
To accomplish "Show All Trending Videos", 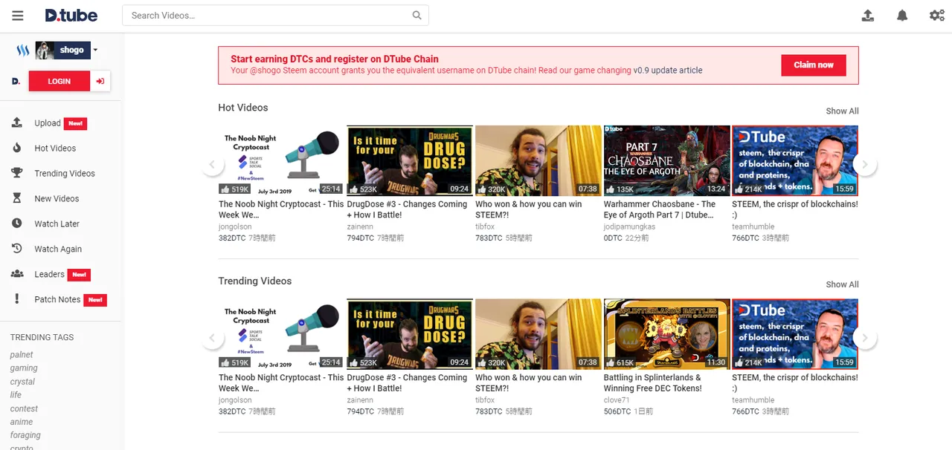I will pos(842,285).
